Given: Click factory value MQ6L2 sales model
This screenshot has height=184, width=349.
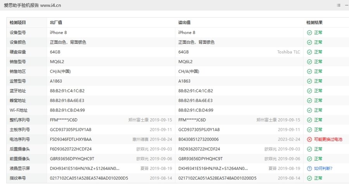Looking at the screenshot, I should click(57, 62).
